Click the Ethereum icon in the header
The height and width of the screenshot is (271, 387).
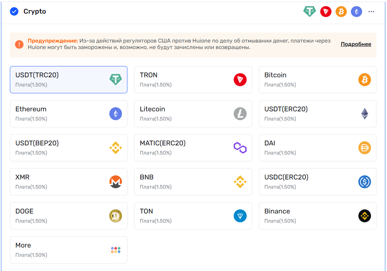356,12
